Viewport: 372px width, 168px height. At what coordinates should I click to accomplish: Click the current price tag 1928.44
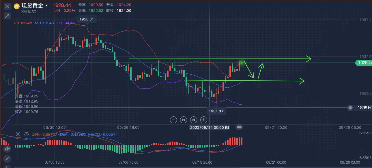[364, 63]
